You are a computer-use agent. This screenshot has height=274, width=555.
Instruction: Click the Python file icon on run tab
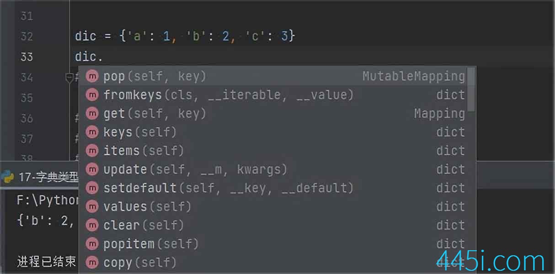pos(7,177)
